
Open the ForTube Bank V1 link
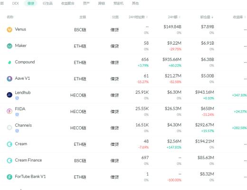point(30,177)
